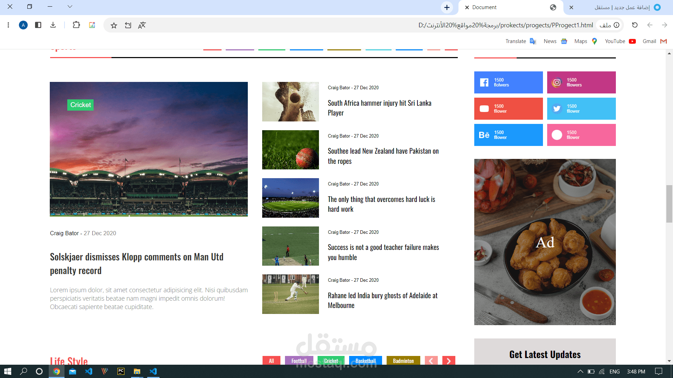This screenshot has height=378, width=673.
Task: Open the YouTube bookmark
Action: (620, 41)
